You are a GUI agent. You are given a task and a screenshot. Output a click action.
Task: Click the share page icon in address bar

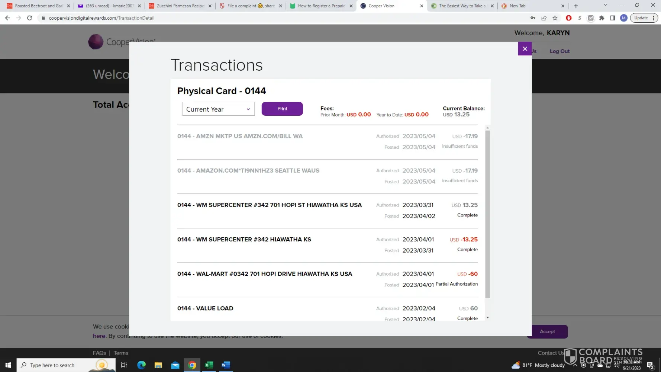(544, 18)
